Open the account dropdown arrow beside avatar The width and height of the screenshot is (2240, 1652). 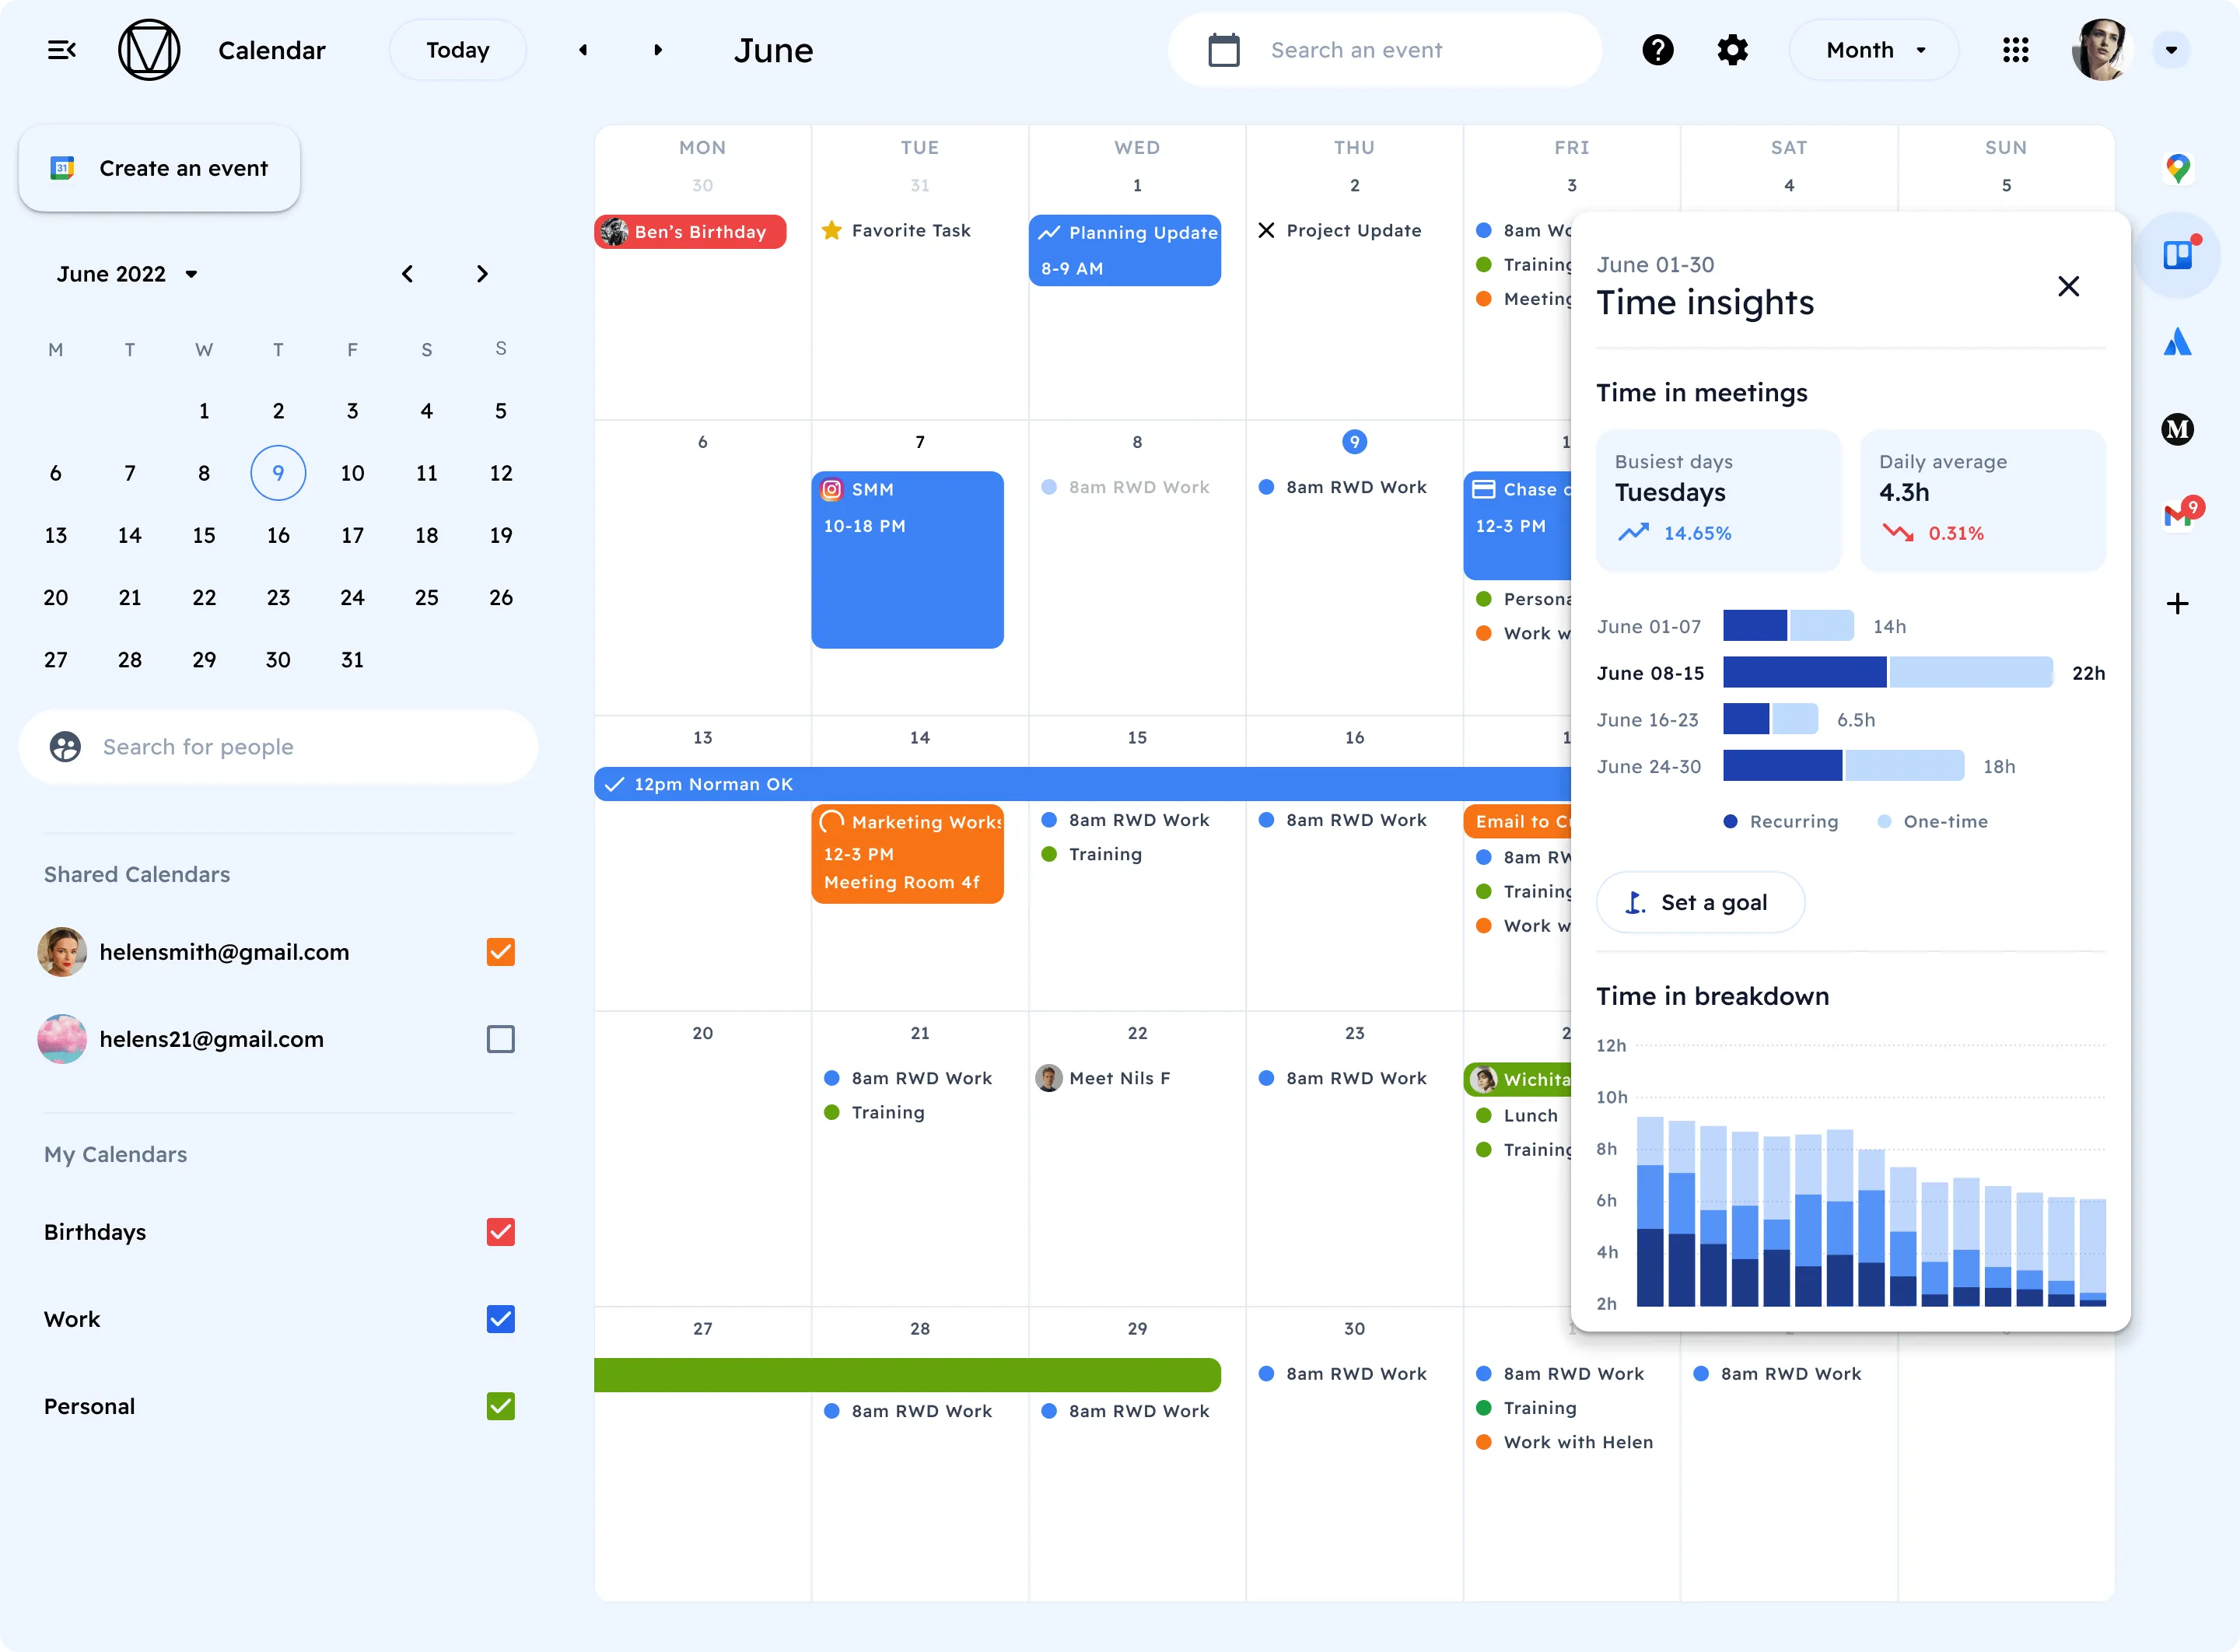point(2171,50)
